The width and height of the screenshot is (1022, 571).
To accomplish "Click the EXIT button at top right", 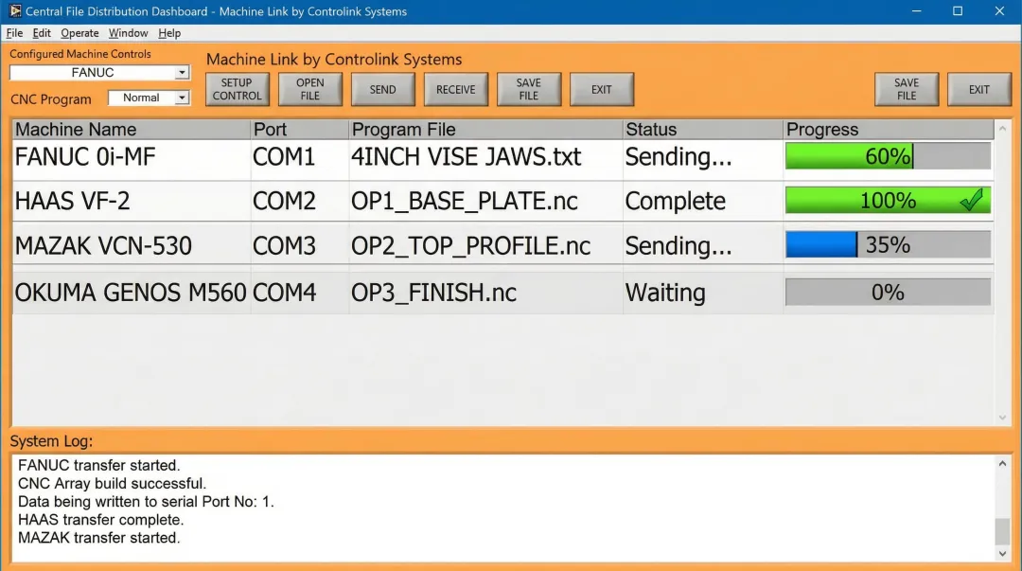I will [978, 89].
